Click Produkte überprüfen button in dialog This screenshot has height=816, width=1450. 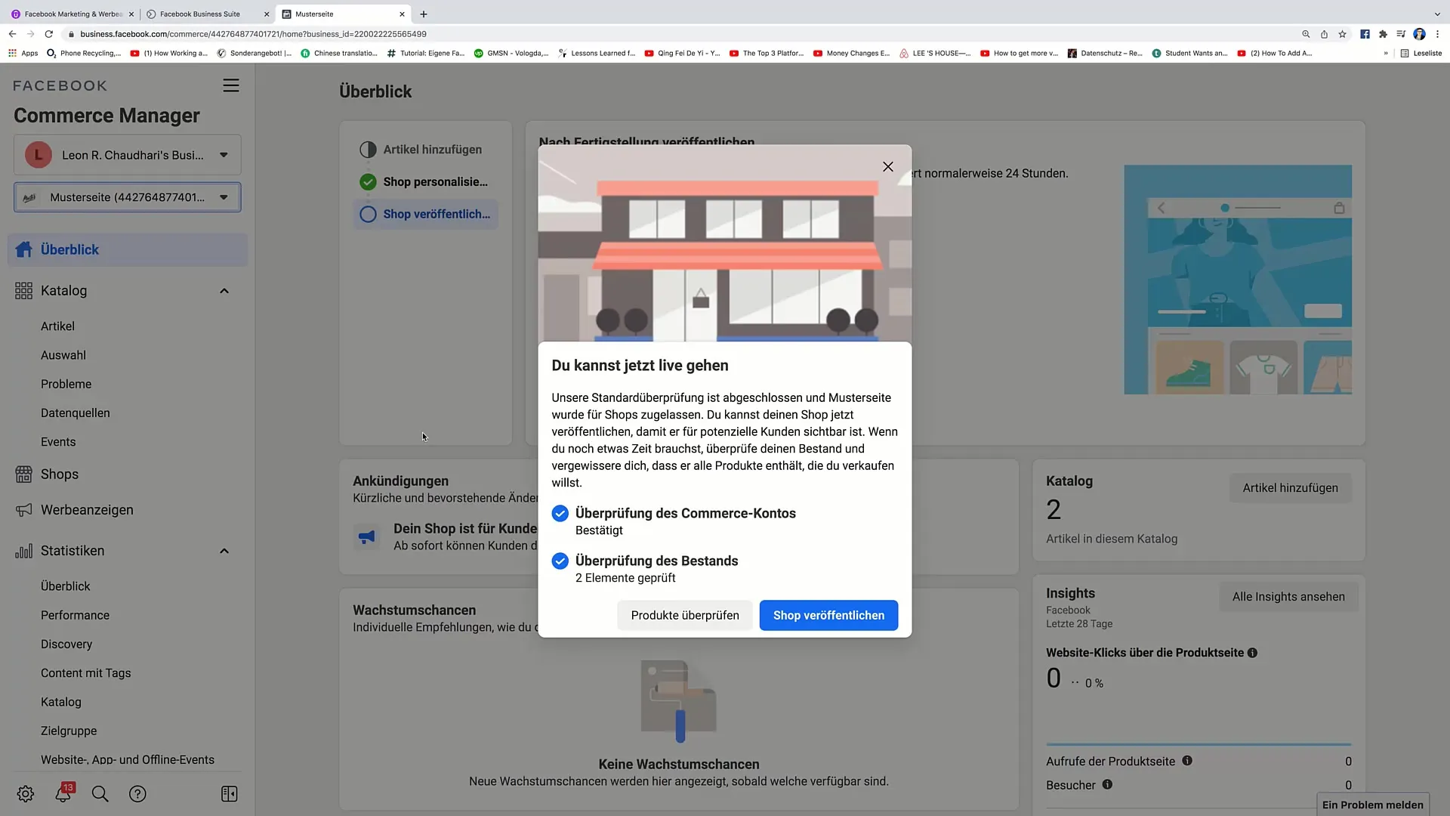click(x=685, y=615)
